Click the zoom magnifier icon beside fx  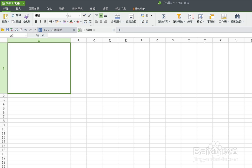pyautogui.click(x=38, y=35)
